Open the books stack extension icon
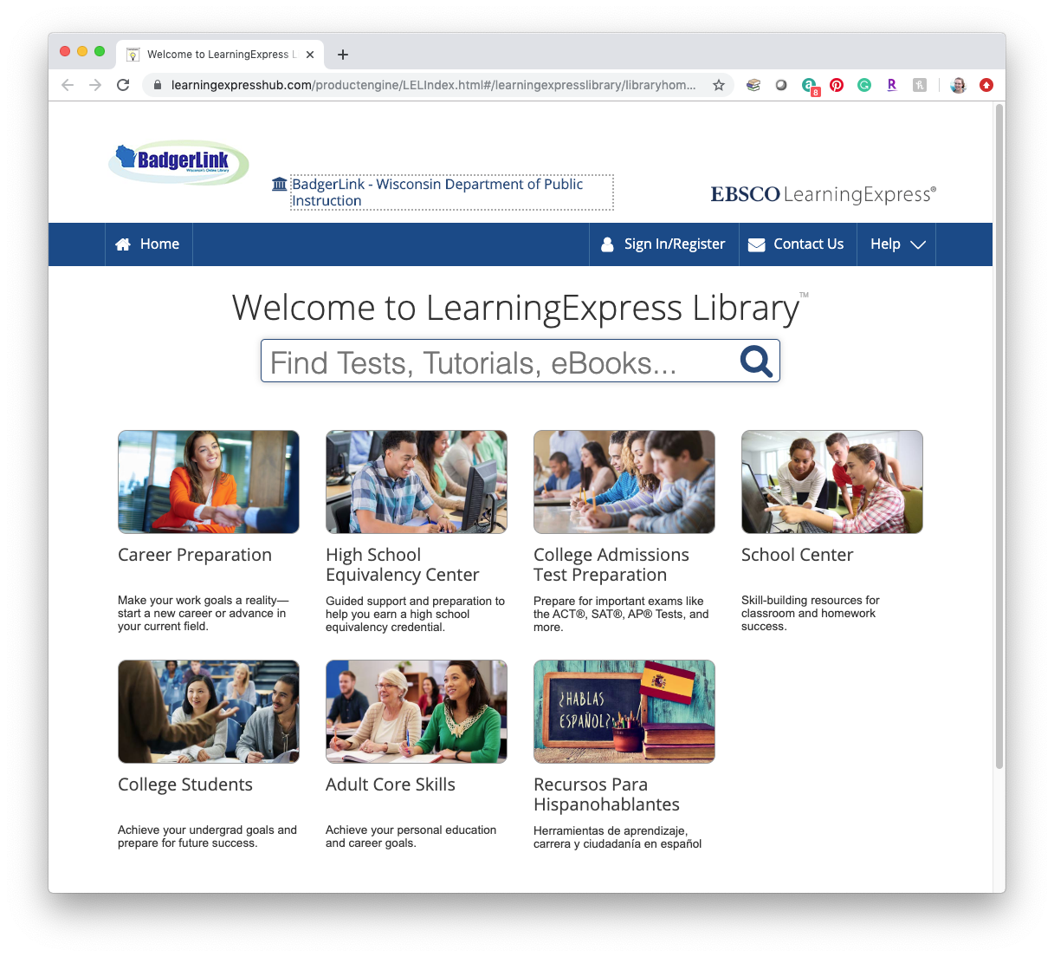 pos(753,85)
